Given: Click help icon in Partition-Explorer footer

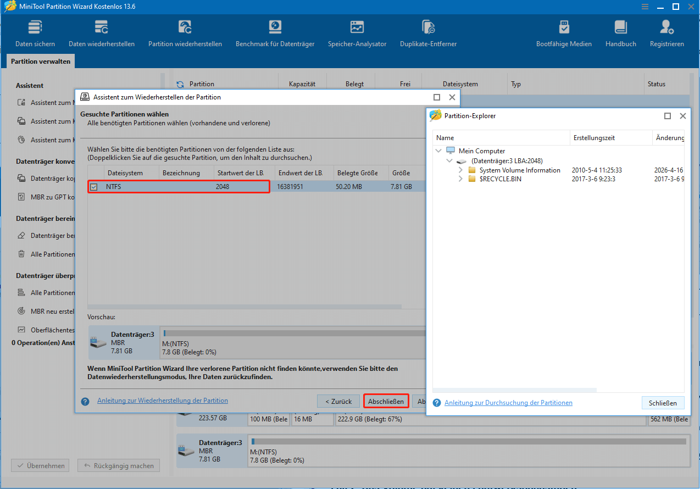Looking at the screenshot, I should [437, 403].
